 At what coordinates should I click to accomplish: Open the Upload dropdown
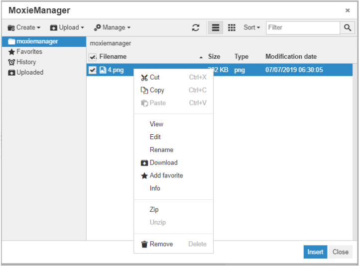[67, 28]
